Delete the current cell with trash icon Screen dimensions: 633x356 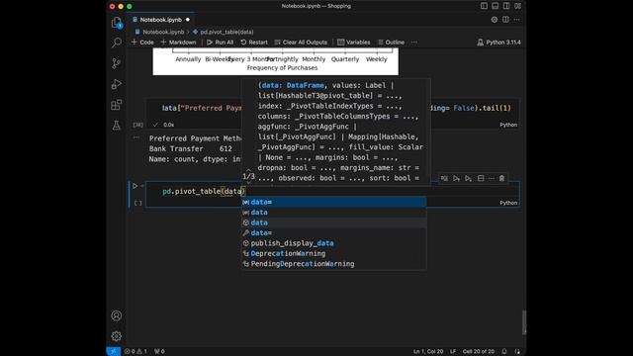(x=501, y=178)
